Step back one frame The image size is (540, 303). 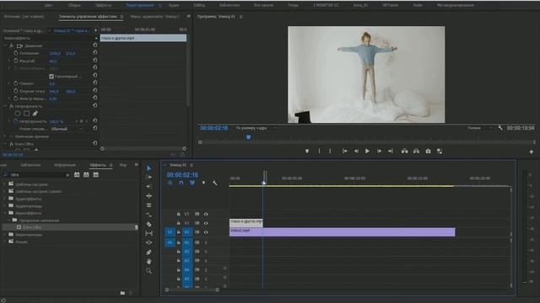coord(356,151)
